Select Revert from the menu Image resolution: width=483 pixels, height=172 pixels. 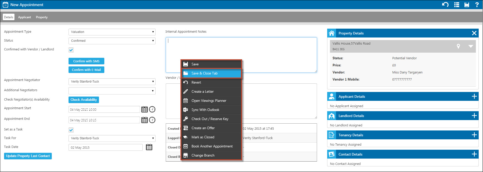coord(211,82)
